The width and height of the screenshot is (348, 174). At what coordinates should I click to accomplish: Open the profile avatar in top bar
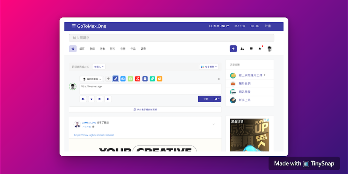tap(269, 49)
